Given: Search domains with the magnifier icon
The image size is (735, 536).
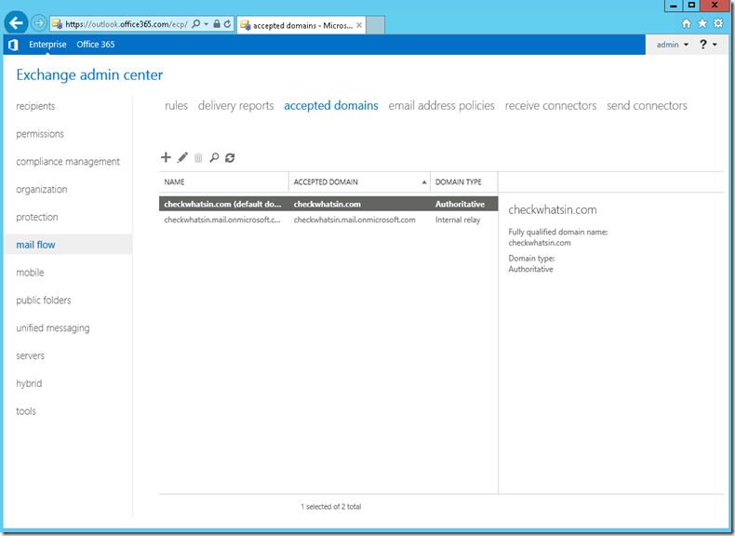Looking at the screenshot, I should point(214,157).
